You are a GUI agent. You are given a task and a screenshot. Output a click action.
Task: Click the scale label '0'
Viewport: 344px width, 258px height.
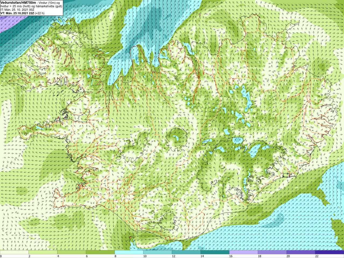[1, 256]
